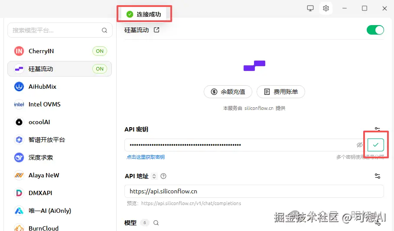The image size is (394, 231).
Task: Select the AiHubMix provider name
Action: coord(42,87)
